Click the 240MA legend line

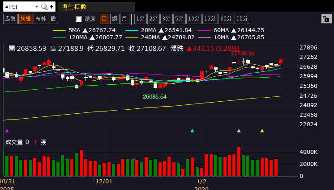[x=132, y=38]
